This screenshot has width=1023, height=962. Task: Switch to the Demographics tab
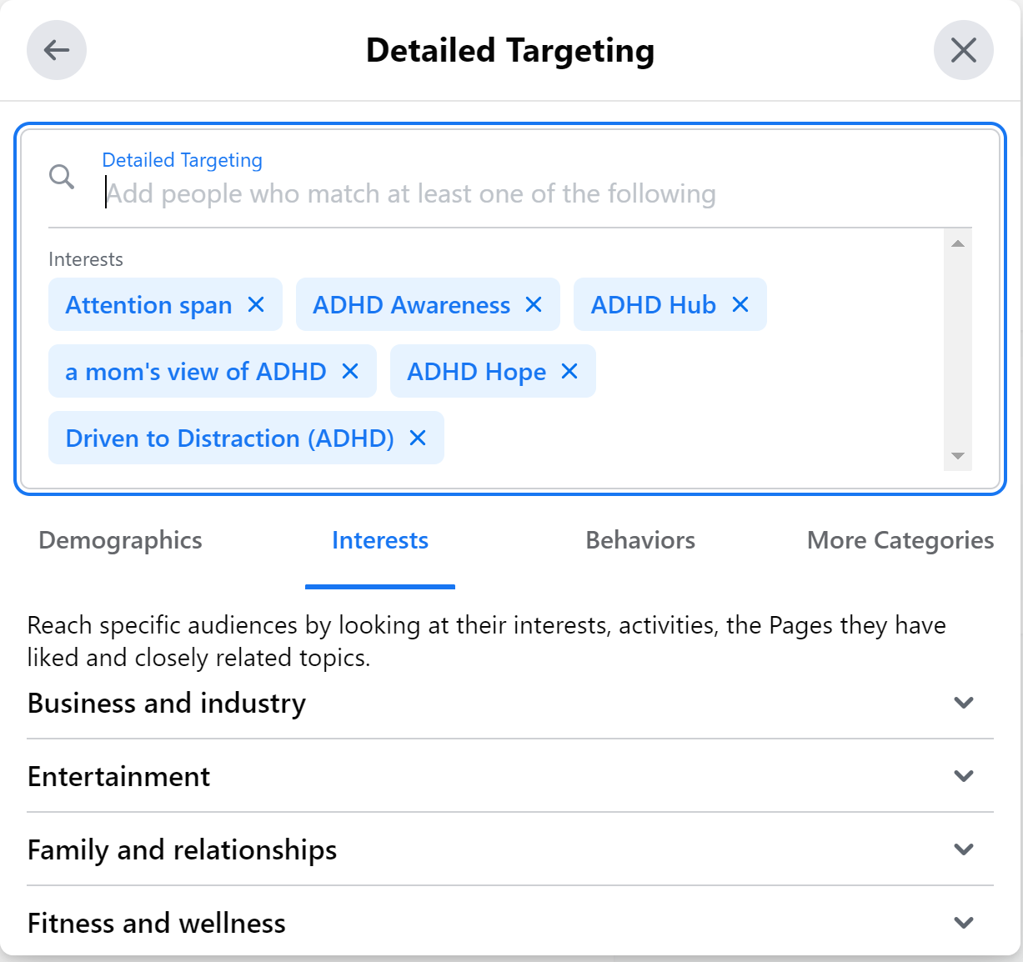tap(120, 540)
